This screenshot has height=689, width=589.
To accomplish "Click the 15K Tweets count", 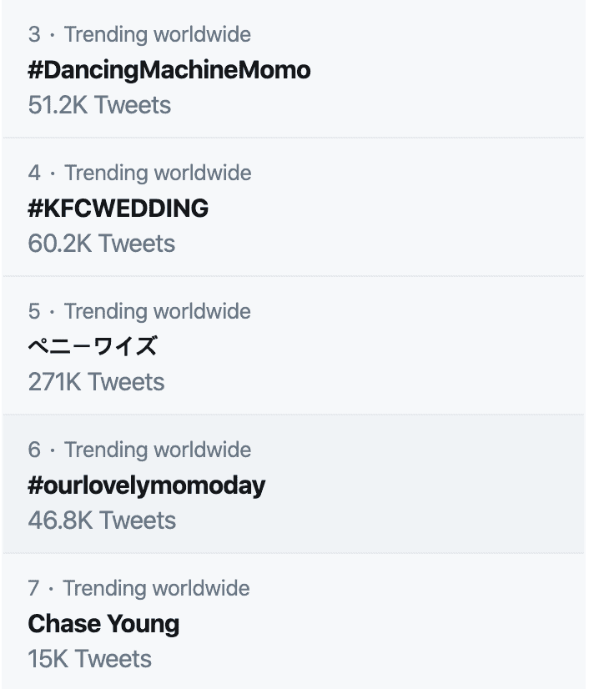I will pos(89,659).
